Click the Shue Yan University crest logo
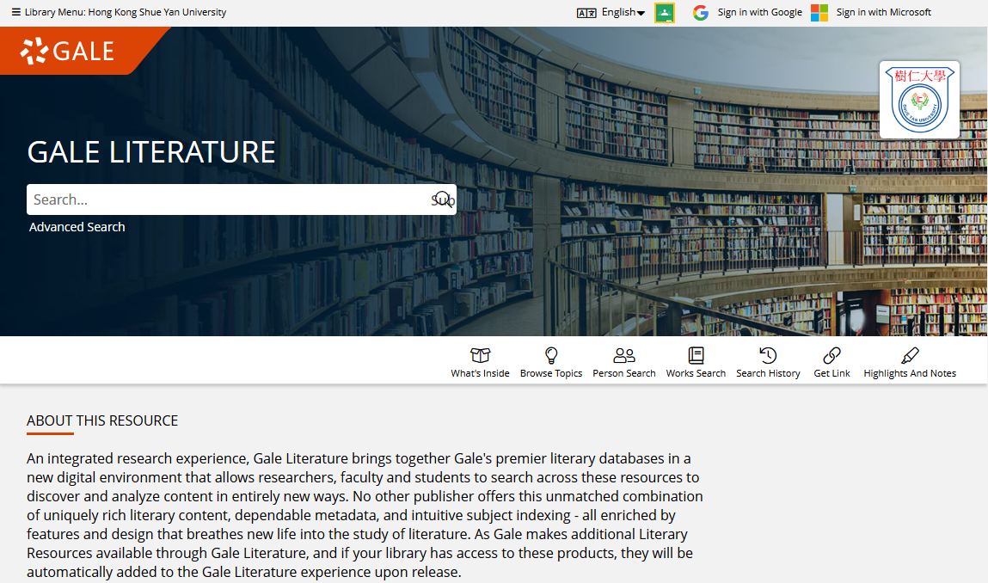The height and width of the screenshot is (583, 988). point(919,100)
